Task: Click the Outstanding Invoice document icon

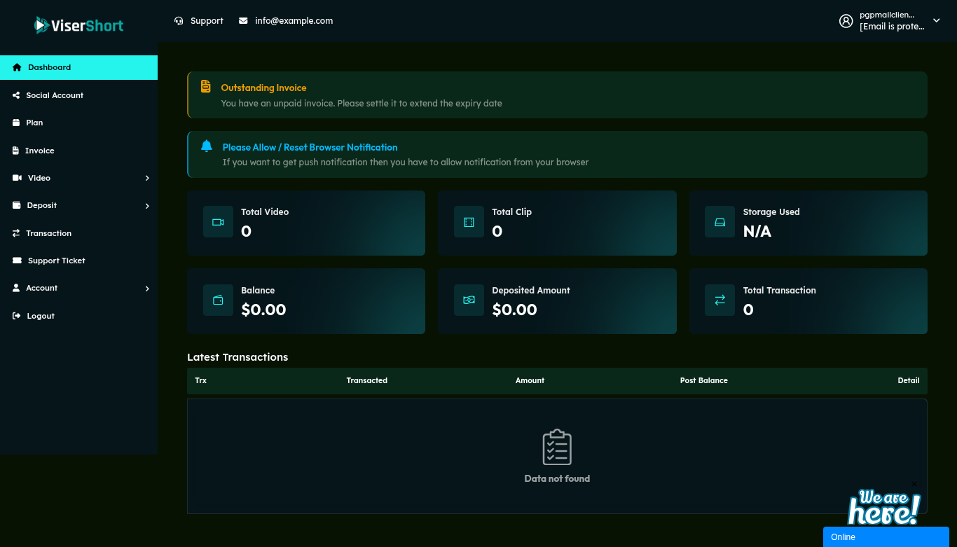Action: tap(205, 86)
